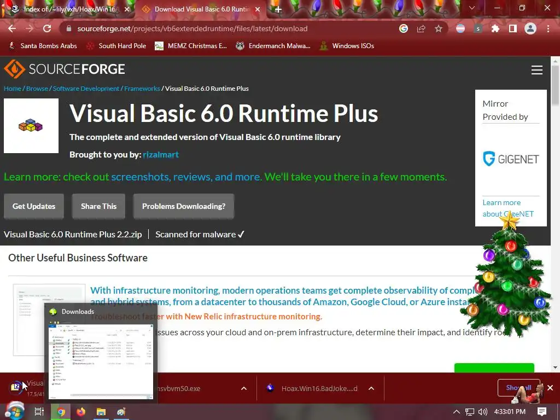Click the Share This button
The image size is (560, 420).
(98, 206)
